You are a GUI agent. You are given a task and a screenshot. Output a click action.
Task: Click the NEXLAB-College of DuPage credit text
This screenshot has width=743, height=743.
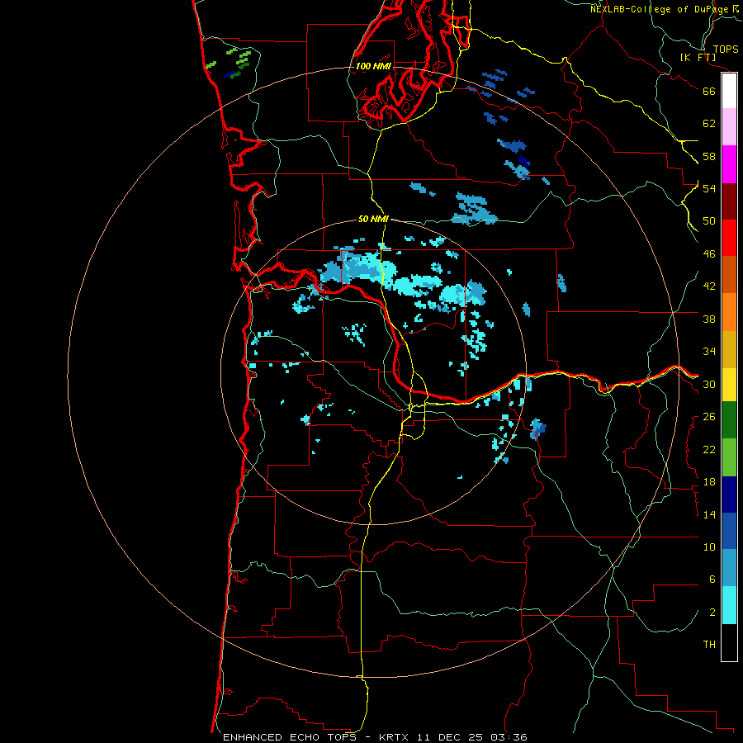665,9
